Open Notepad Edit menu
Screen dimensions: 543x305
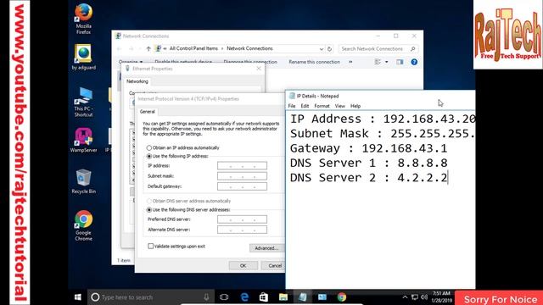pyautogui.click(x=305, y=106)
